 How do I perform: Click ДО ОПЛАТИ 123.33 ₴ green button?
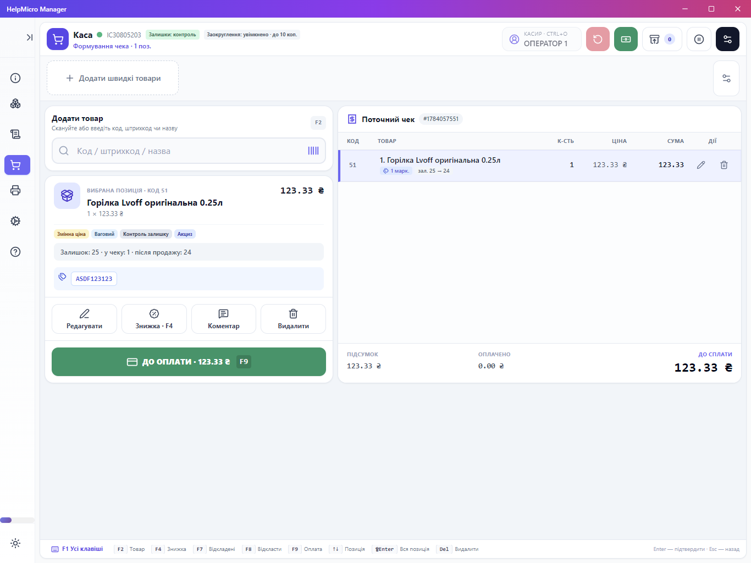pyautogui.click(x=189, y=362)
